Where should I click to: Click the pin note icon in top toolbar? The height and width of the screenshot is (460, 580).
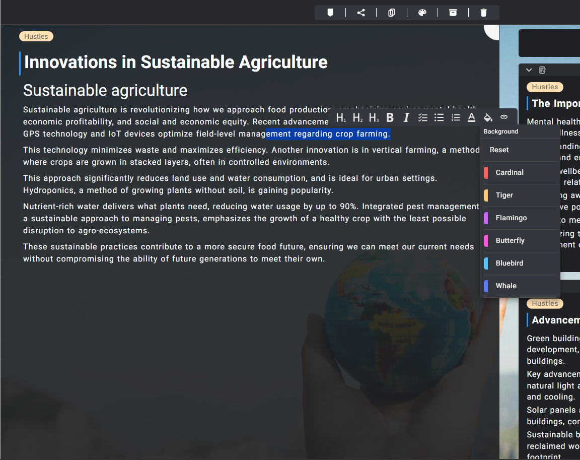click(x=330, y=13)
